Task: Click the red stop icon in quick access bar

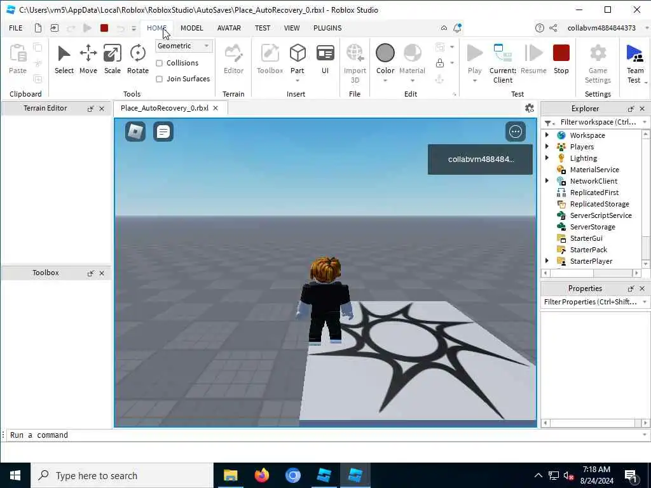Action: [104, 28]
